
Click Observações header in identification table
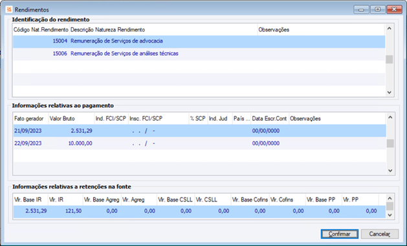(x=321, y=30)
